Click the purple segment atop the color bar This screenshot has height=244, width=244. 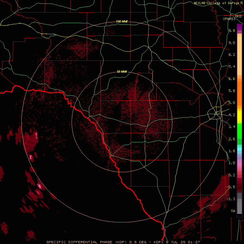click(239, 27)
